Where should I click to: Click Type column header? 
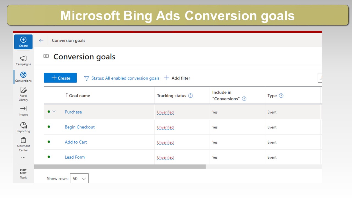coord(272,96)
